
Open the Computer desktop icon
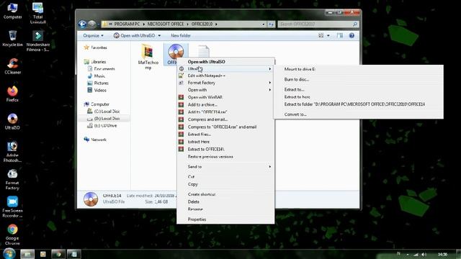(12, 11)
